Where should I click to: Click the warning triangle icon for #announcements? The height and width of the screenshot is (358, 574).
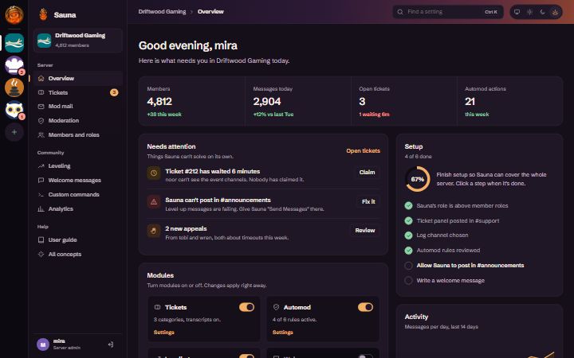pyautogui.click(x=154, y=201)
